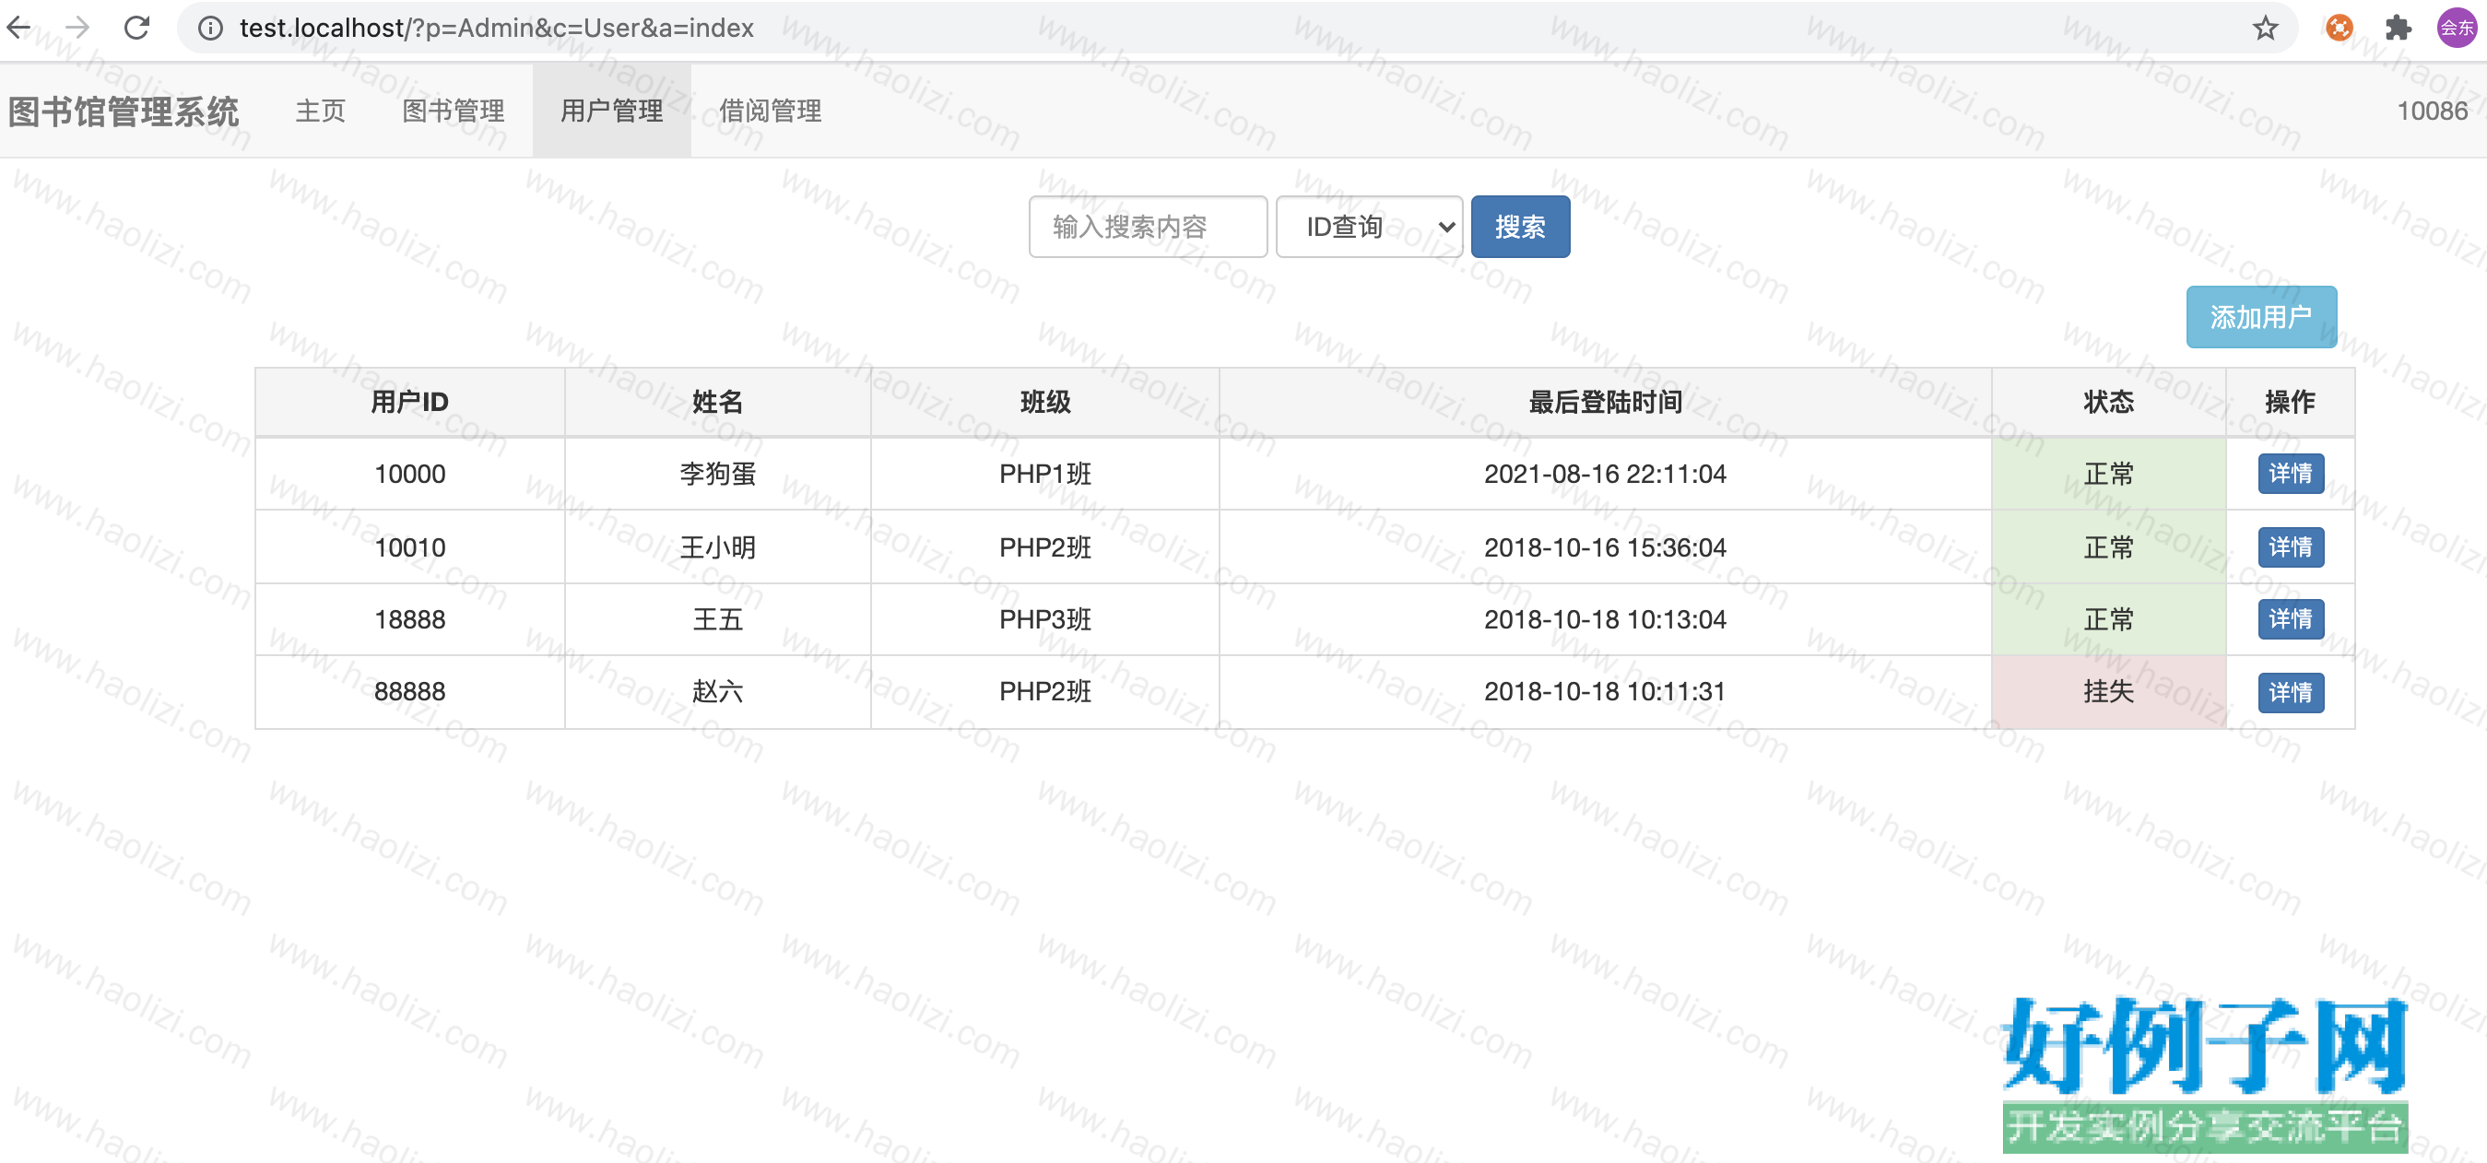Image resolution: width=2487 pixels, height=1163 pixels.
Task: Click login time 2021-08-16 22:11:04
Action: [x=1605, y=474]
